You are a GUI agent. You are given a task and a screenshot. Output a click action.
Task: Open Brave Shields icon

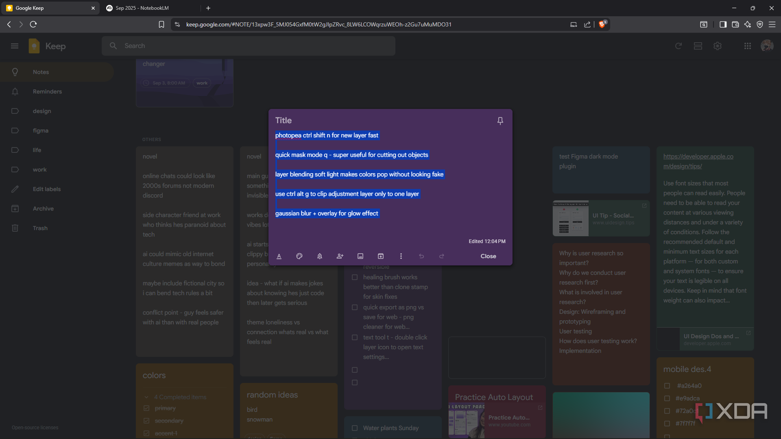tap(602, 24)
